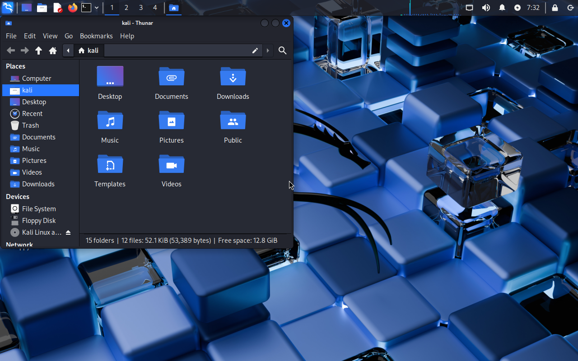Image resolution: width=578 pixels, height=361 pixels.
Task: Select File System under Devices
Action: pos(39,209)
